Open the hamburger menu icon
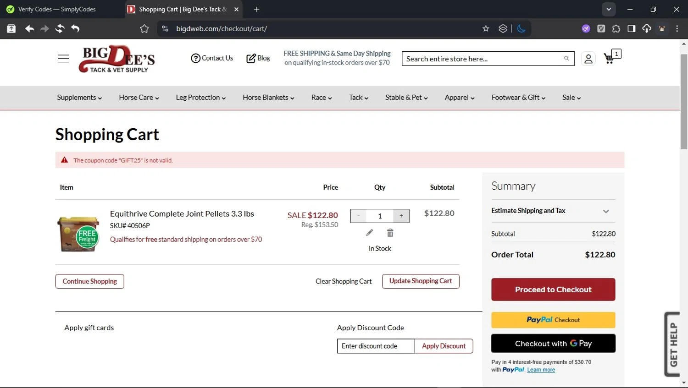688x388 pixels. (x=63, y=59)
